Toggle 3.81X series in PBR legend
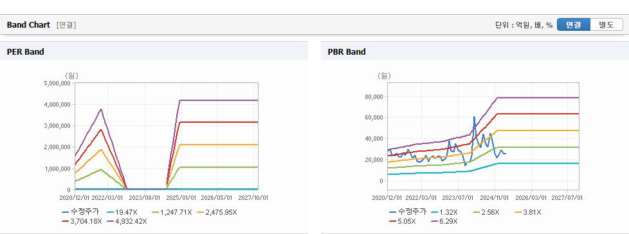The height and width of the screenshot is (234, 629). (x=527, y=212)
